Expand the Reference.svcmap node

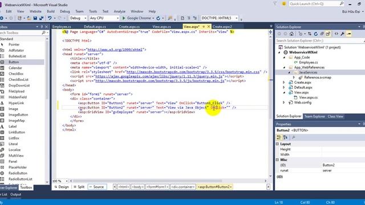click(294, 77)
